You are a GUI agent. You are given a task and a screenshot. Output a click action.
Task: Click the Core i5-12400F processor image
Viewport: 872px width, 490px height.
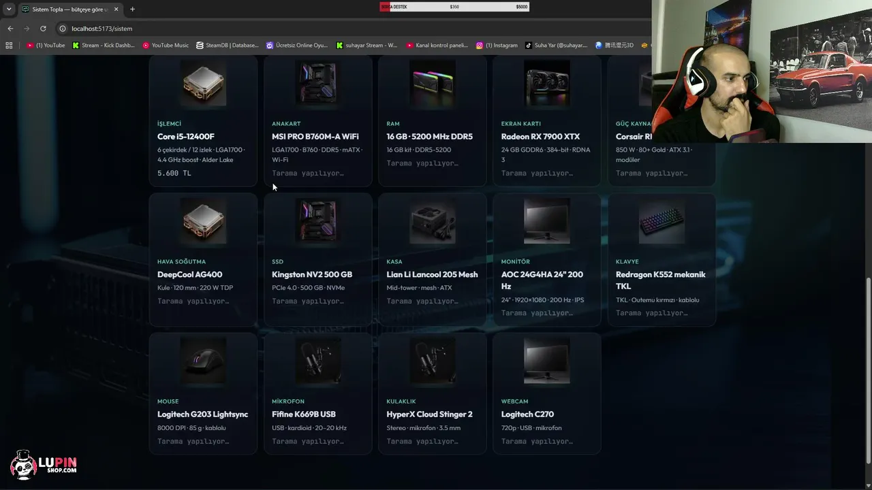(203, 83)
